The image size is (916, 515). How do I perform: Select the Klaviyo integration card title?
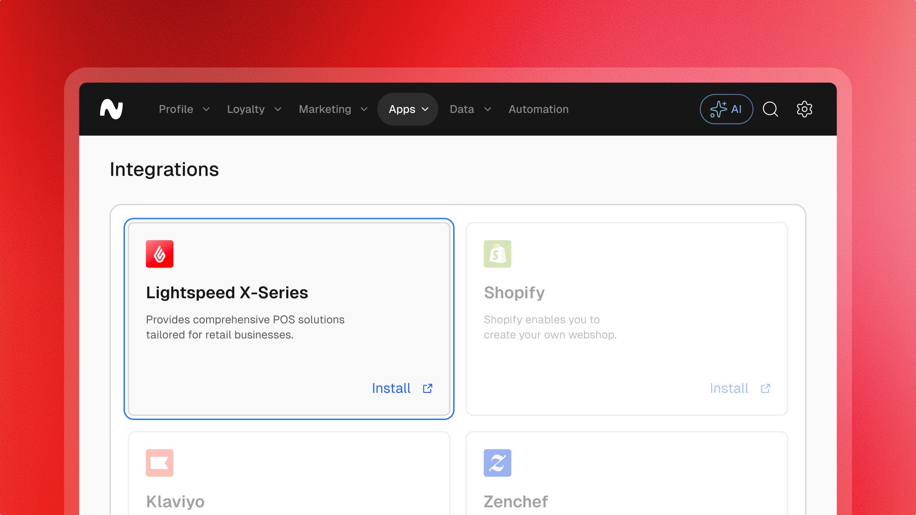175,501
